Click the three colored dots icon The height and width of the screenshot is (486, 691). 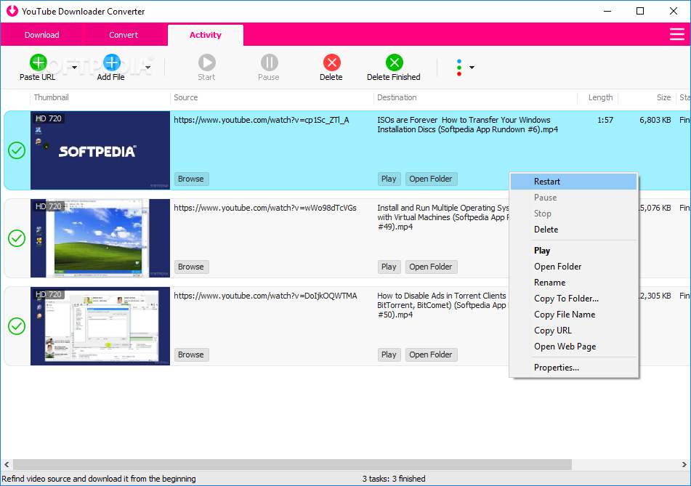click(459, 68)
